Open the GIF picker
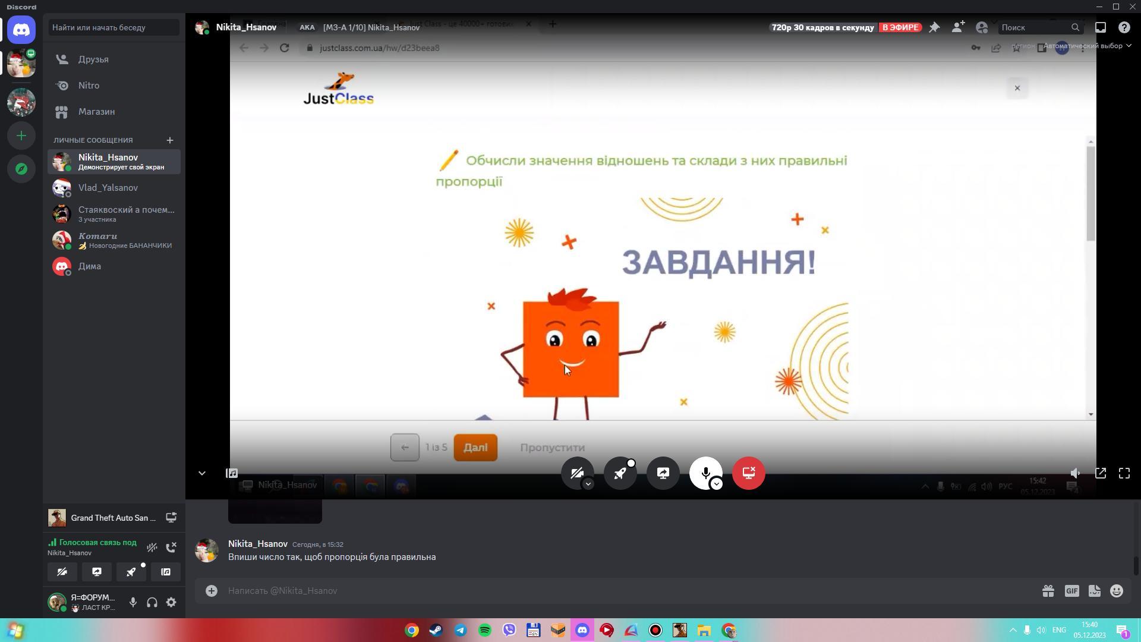This screenshot has height=642, width=1141. coord(1071,591)
